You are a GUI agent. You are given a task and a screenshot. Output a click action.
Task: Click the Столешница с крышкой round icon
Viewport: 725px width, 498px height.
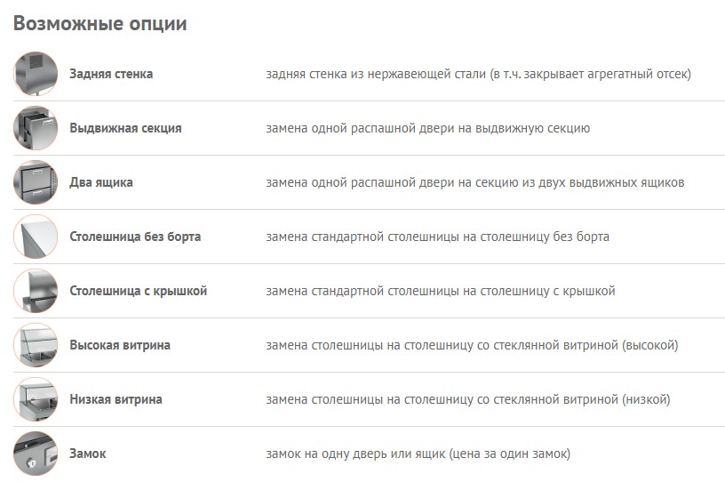click(x=36, y=291)
